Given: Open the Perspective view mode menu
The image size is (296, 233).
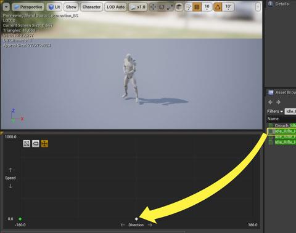Looking at the screenshot, I should (28, 7).
